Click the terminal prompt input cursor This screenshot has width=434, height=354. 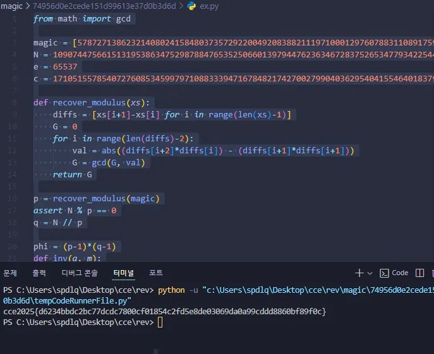[x=160, y=322]
